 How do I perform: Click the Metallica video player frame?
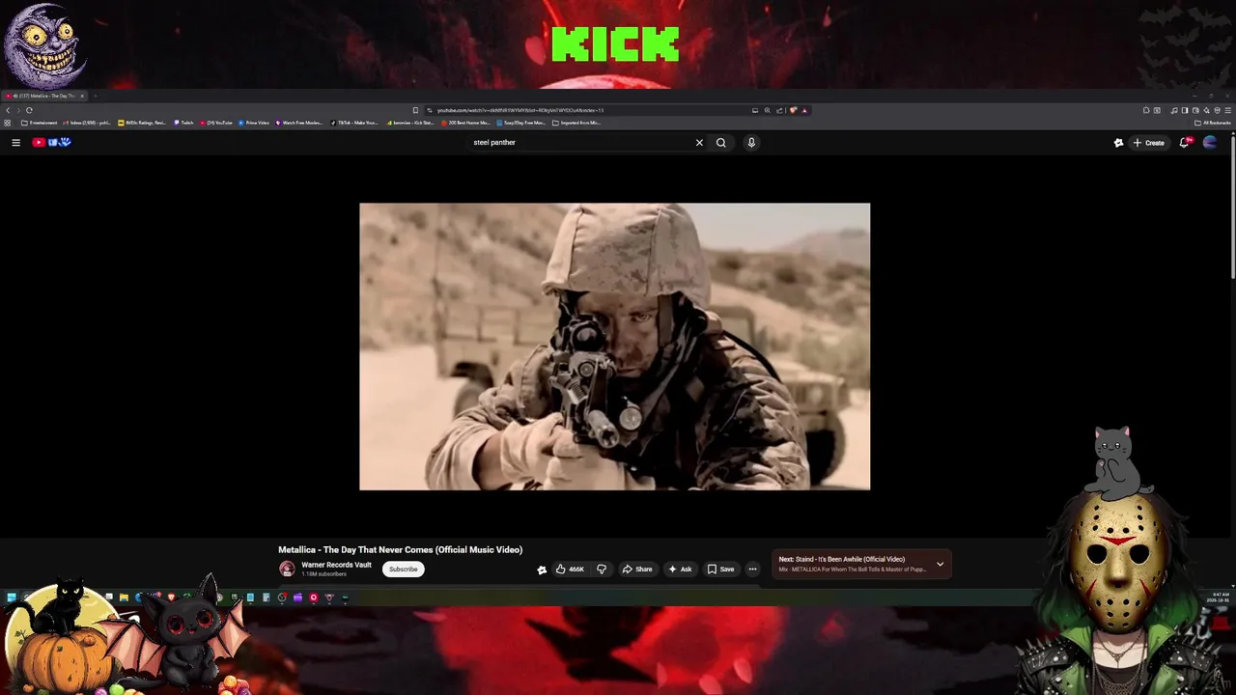point(614,347)
